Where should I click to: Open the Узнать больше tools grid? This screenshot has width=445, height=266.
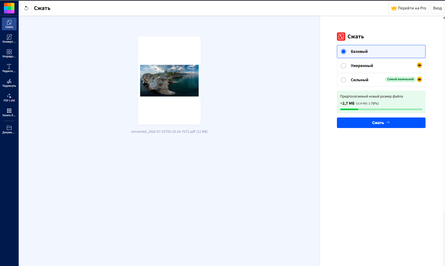tap(9, 112)
